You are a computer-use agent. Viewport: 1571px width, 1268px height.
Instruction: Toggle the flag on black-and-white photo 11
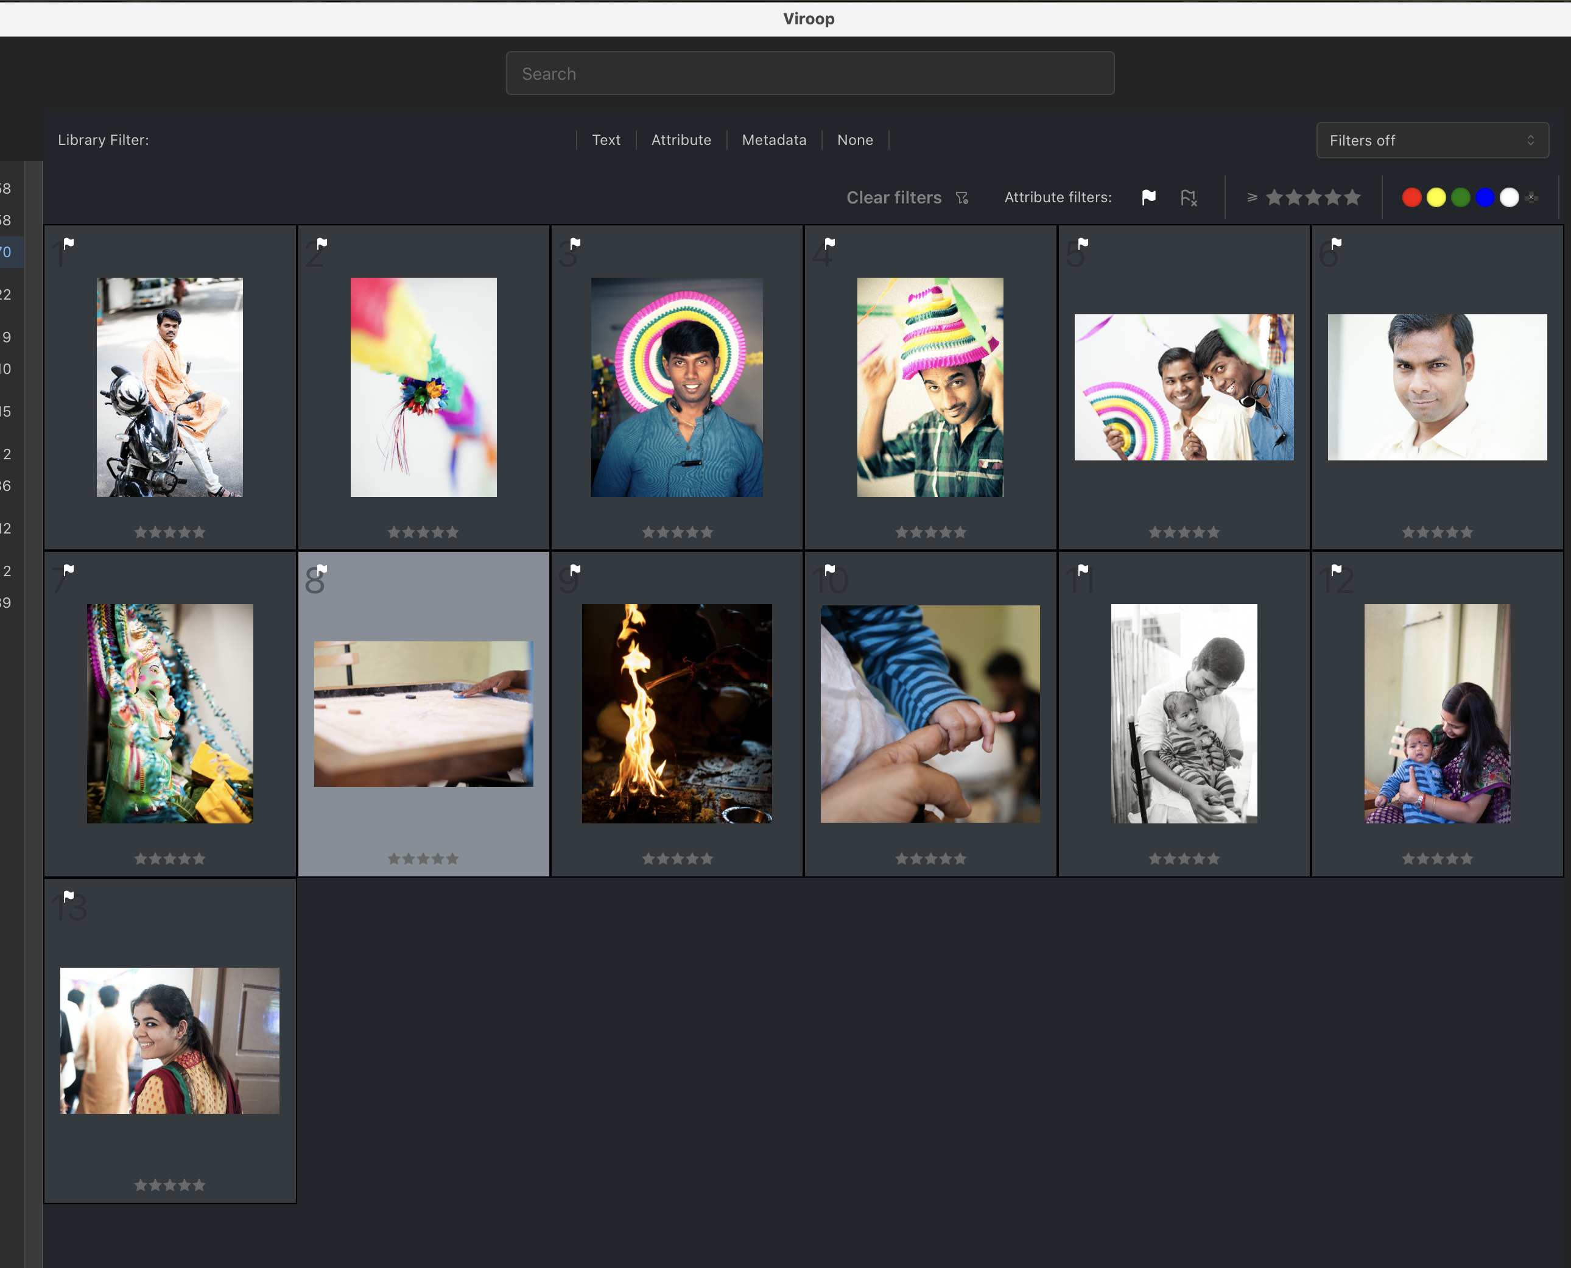coord(1083,569)
